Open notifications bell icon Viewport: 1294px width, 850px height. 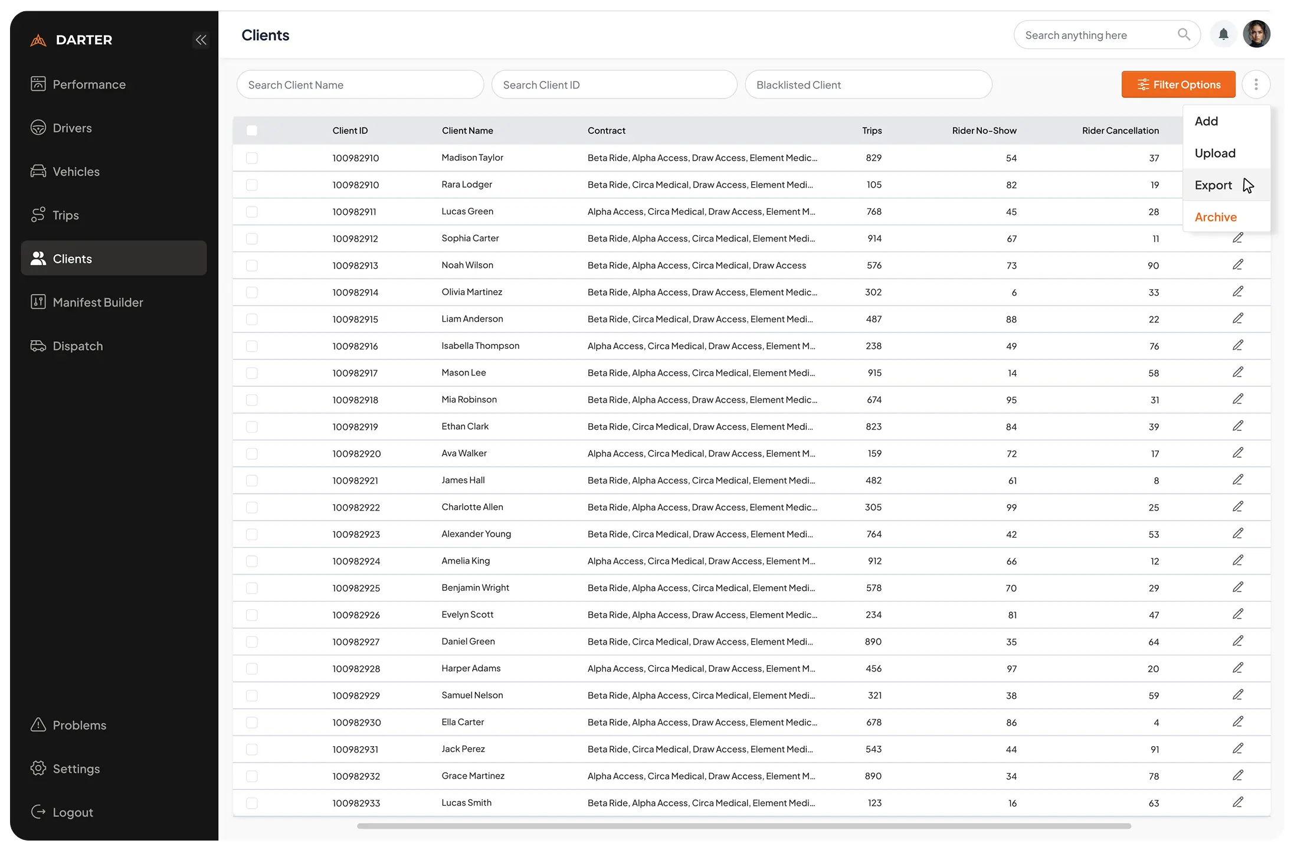[x=1223, y=35]
